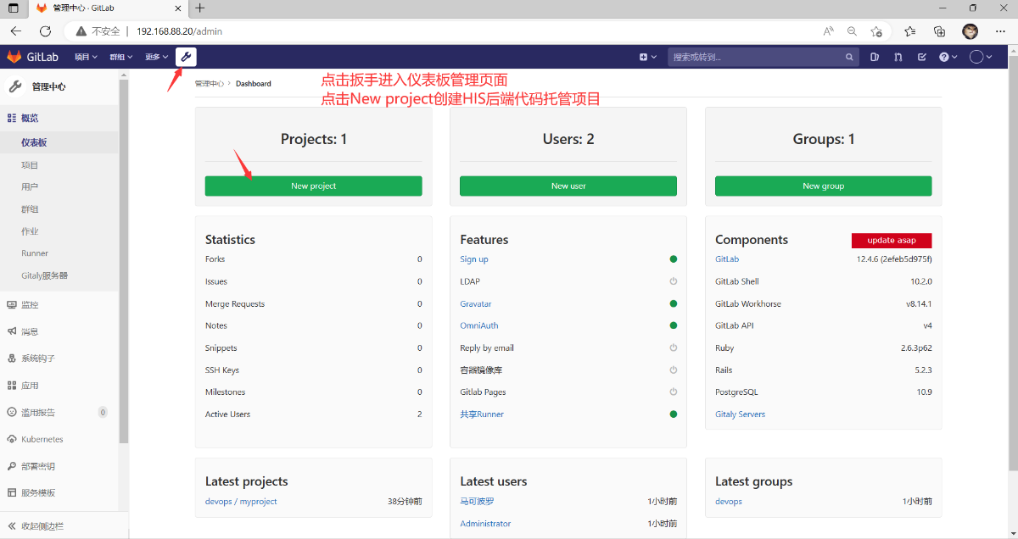The height and width of the screenshot is (539, 1018).
Task: Click the New group button
Action: coord(823,186)
